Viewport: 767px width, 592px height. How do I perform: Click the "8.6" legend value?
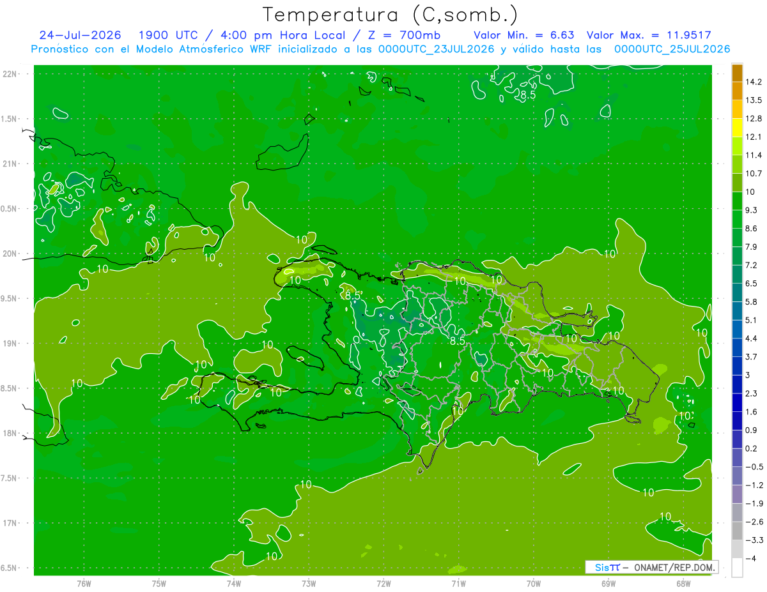coord(752,229)
